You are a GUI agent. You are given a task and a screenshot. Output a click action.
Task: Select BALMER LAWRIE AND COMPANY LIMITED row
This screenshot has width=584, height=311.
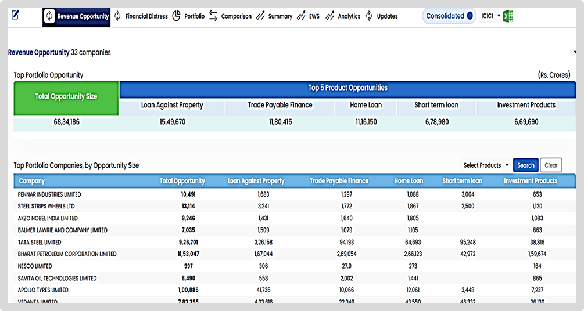[x=295, y=230]
